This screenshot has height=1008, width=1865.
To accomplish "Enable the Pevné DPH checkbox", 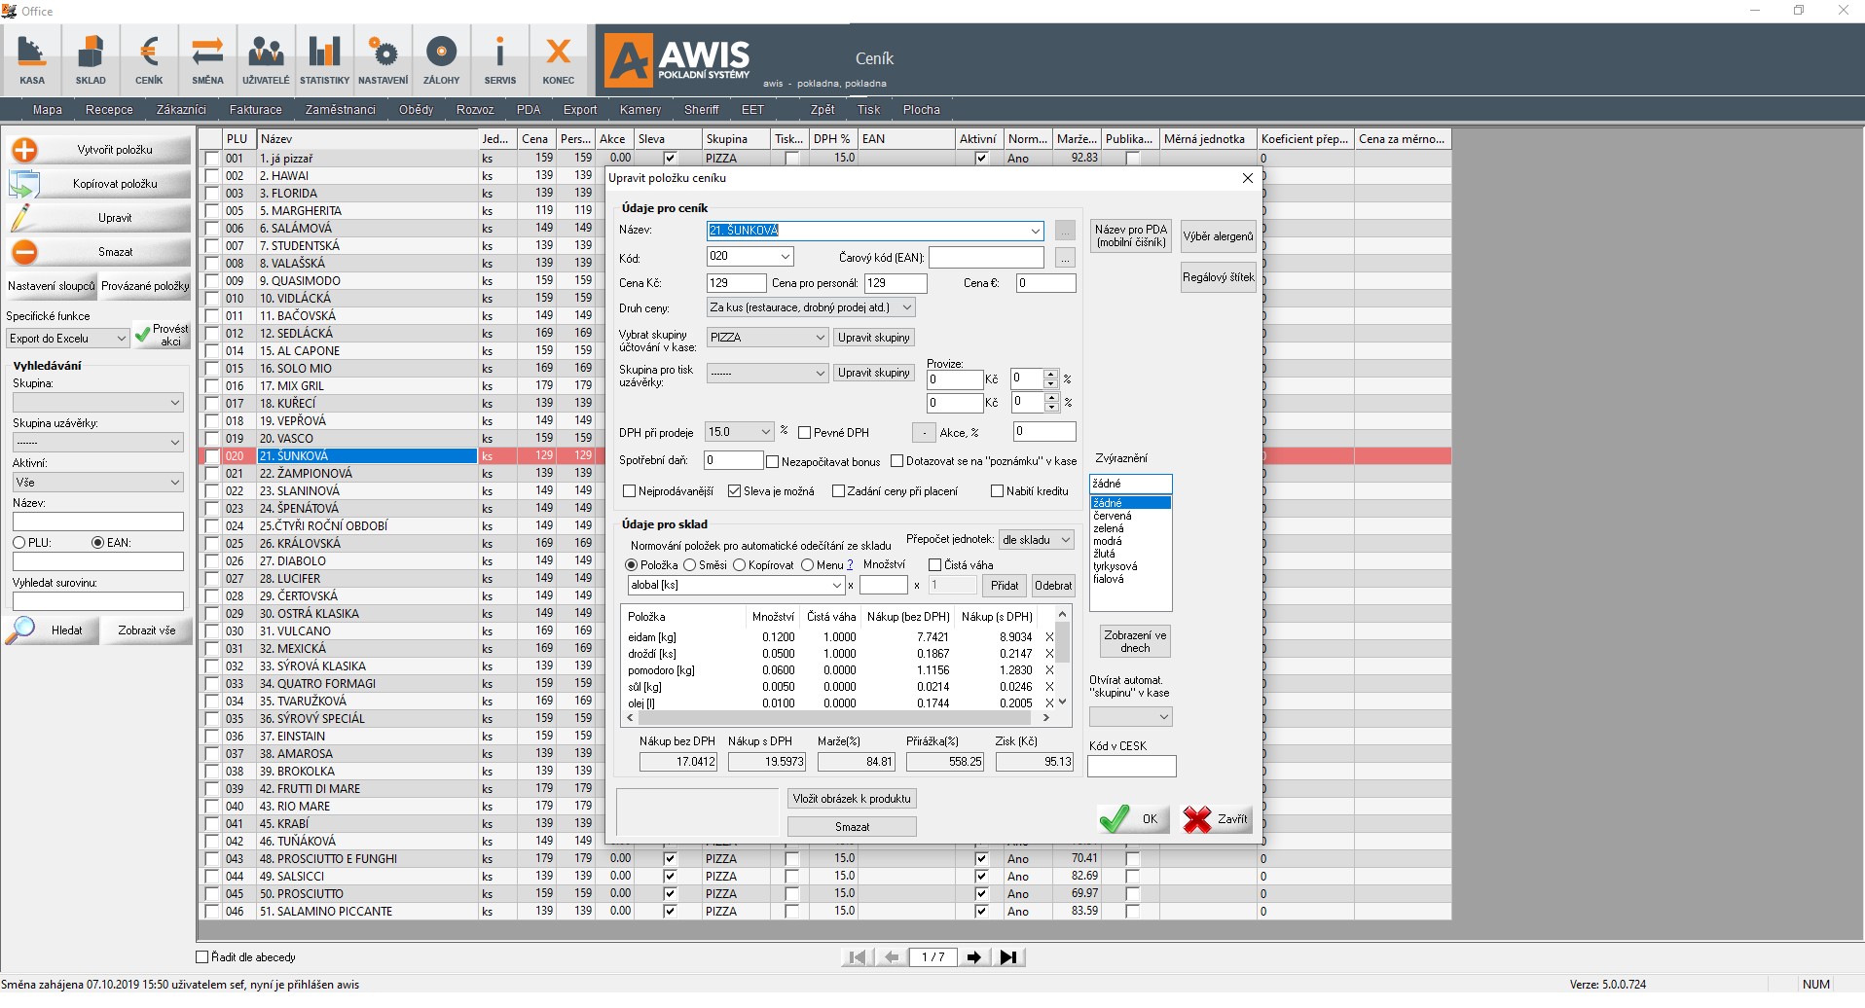I will pyautogui.click(x=805, y=433).
